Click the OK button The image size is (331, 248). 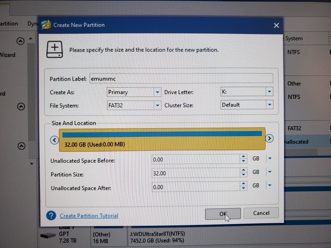click(223, 214)
